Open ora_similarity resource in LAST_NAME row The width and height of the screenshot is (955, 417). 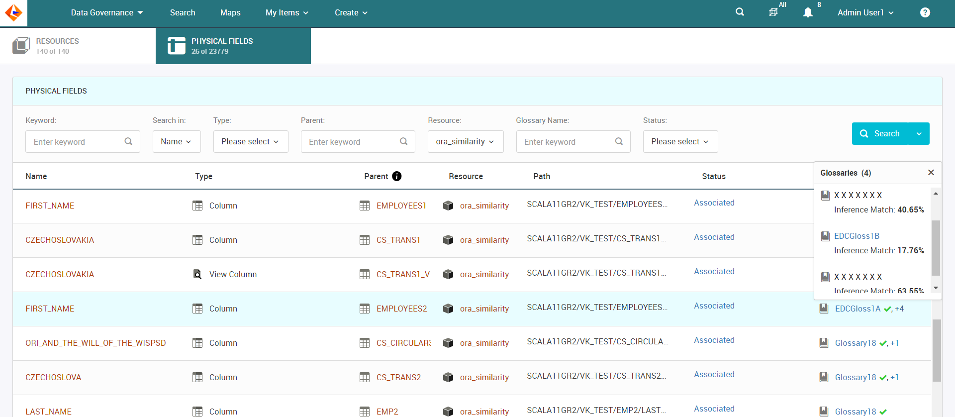pos(484,412)
